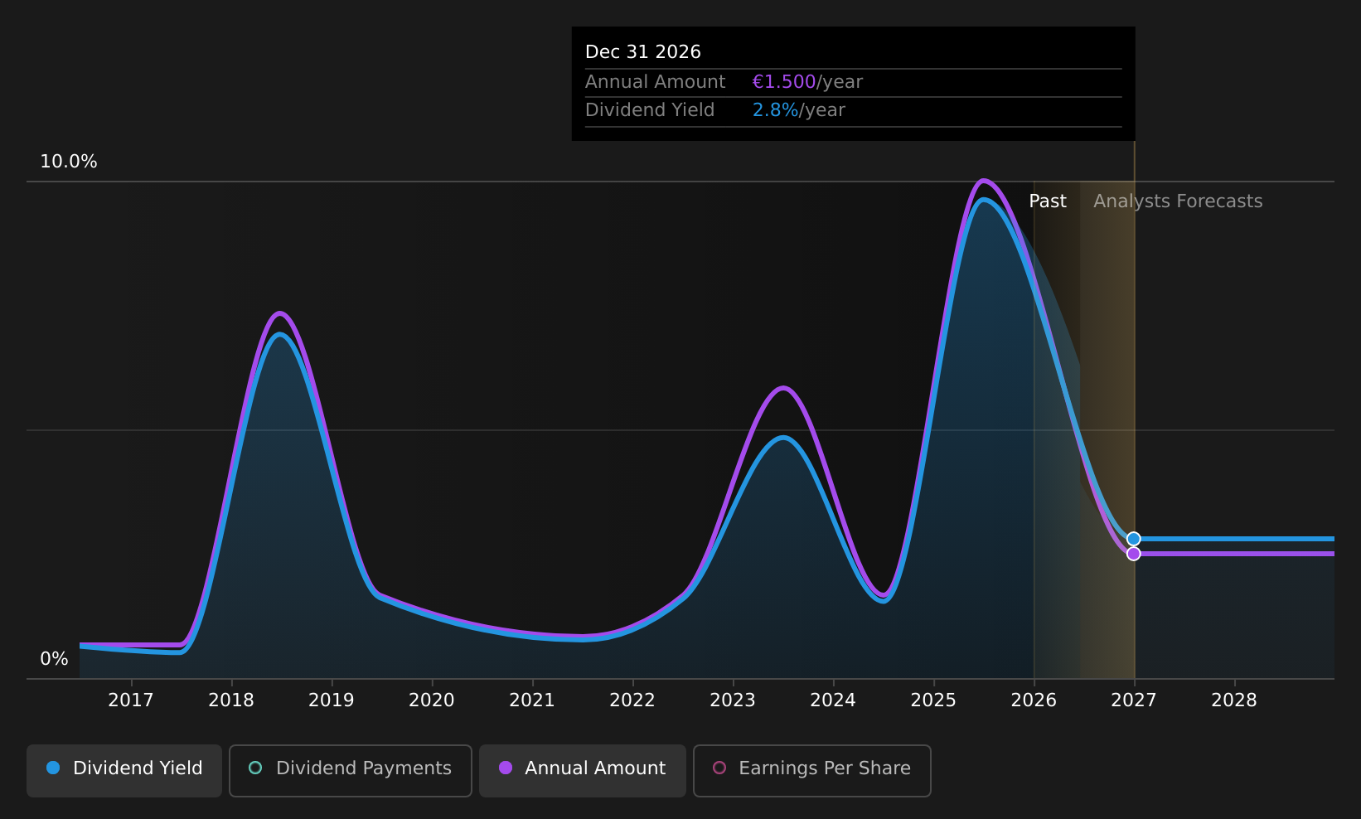Screen dimensions: 1361x819
Task: Click the 2028 x-axis label
Action: point(1234,700)
